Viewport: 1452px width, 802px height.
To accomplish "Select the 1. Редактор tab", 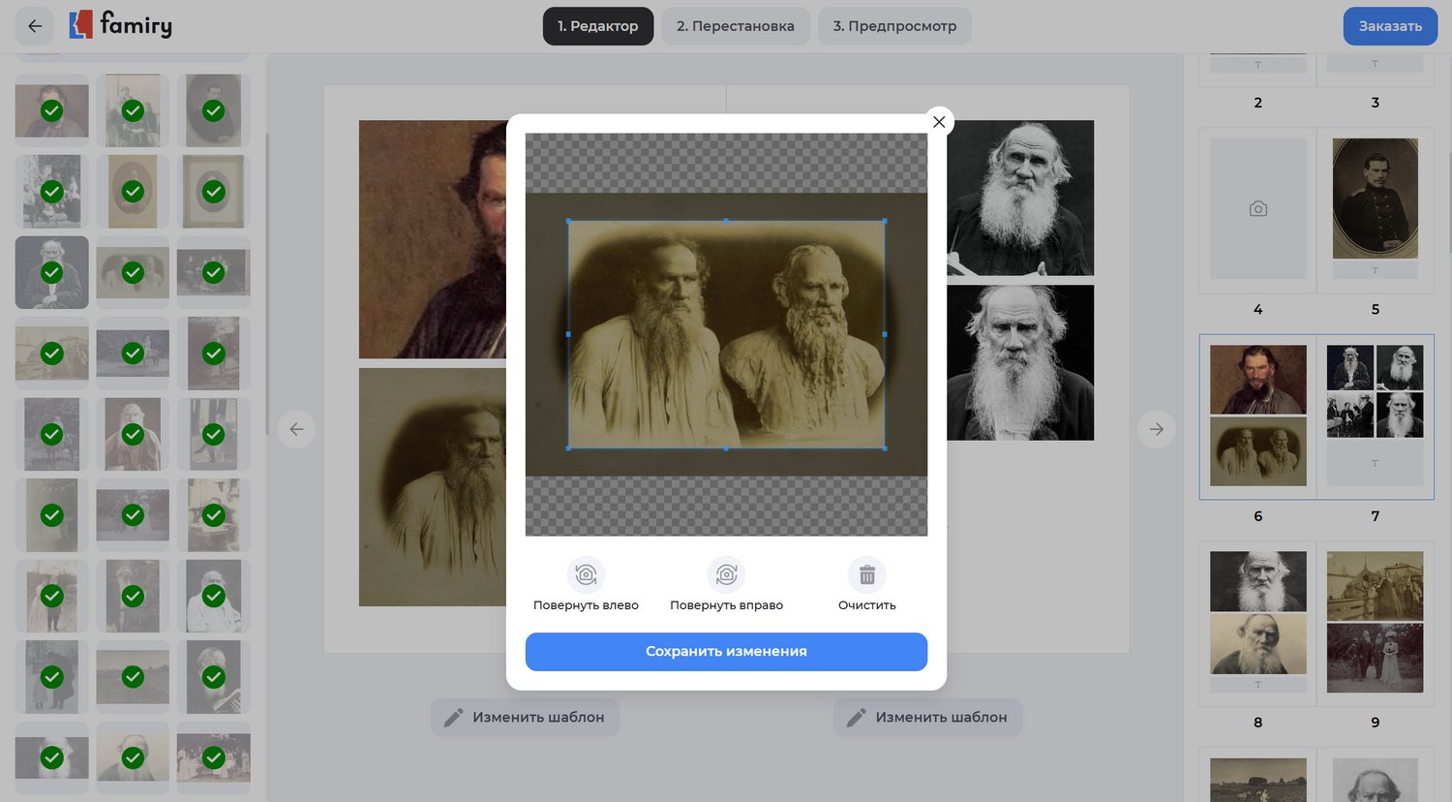I will pyautogui.click(x=597, y=26).
